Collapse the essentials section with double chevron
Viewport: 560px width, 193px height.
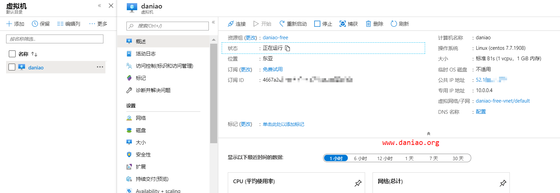tap(428, 133)
